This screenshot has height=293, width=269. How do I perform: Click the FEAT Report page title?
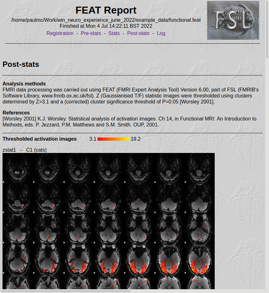[106, 10]
